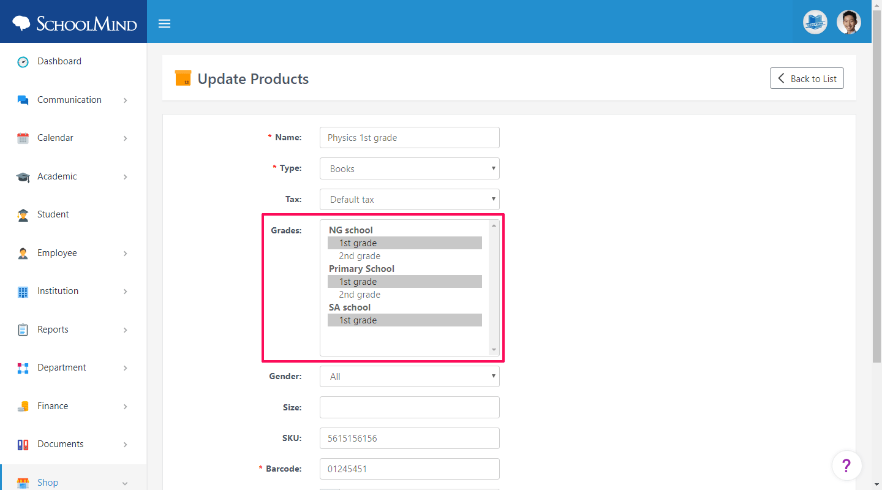Click the Shop storefront icon
882x490 pixels.
click(23, 483)
